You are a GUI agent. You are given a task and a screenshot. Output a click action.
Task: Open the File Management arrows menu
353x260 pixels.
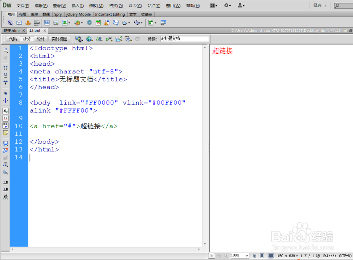click(99, 39)
